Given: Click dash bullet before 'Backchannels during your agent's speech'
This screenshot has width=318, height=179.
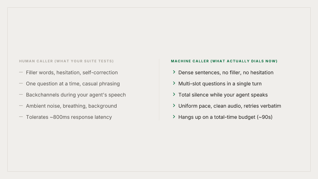Looking at the screenshot, I should tap(21, 94).
